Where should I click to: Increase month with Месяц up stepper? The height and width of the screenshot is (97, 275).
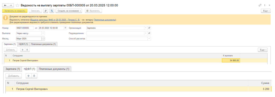43,38
